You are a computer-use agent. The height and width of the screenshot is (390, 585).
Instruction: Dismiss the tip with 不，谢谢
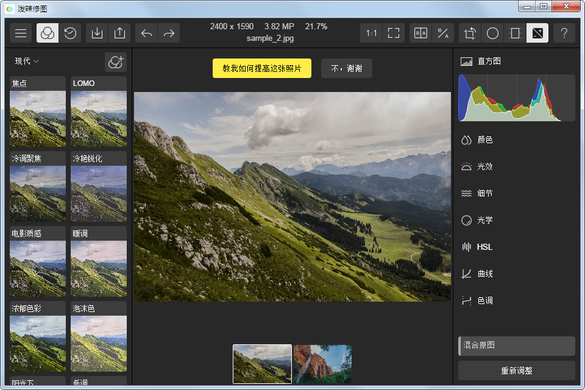coord(346,68)
